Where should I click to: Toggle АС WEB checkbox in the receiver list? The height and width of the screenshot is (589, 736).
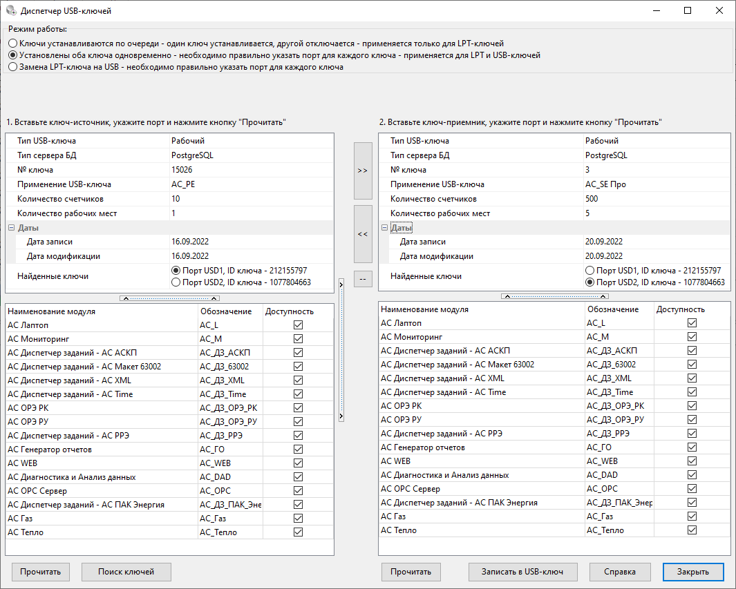tap(692, 461)
